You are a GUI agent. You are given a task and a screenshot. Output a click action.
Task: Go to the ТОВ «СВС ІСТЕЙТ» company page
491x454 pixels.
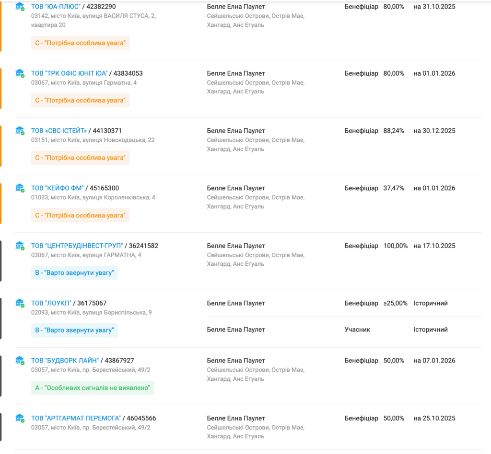(x=59, y=131)
